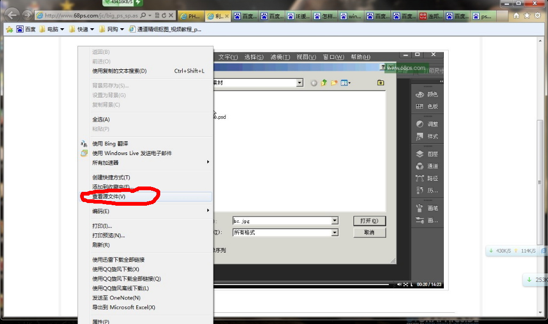
Task: Choose 打印预览(N)... menu entry
Action: (146, 236)
